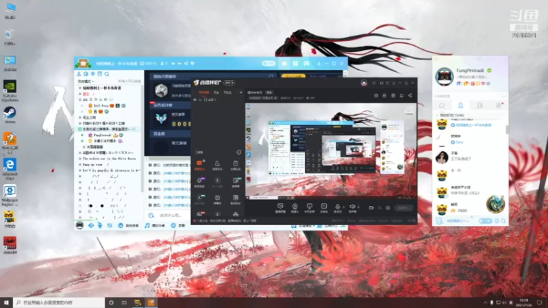This screenshot has width=548, height=308.
Task: Click the bell notification icon in the streaming app
Action: [401, 95]
